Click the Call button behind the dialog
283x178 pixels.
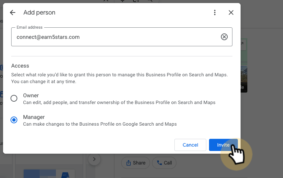pos(164,163)
